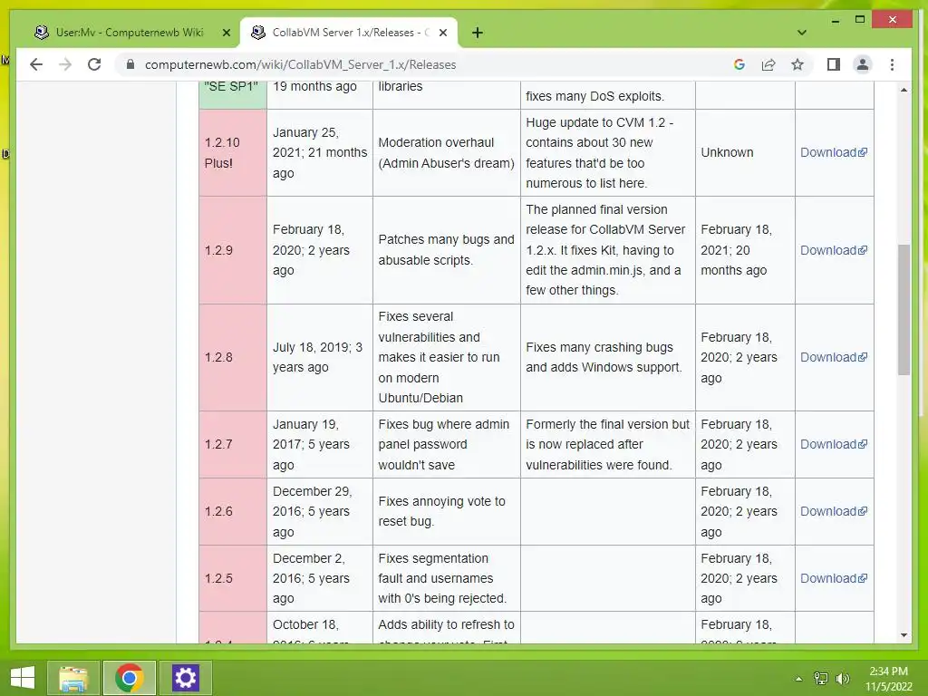Open Chrome profile avatar
The width and height of the screenshot is (928, 696).
tap(863, 64)
